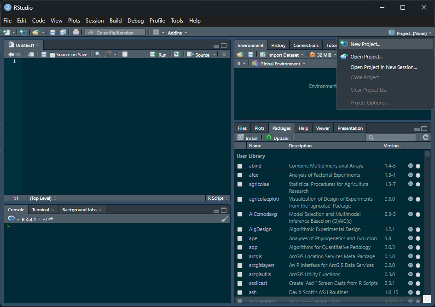Tick the agricolae package checkbox

pos(240,185)
